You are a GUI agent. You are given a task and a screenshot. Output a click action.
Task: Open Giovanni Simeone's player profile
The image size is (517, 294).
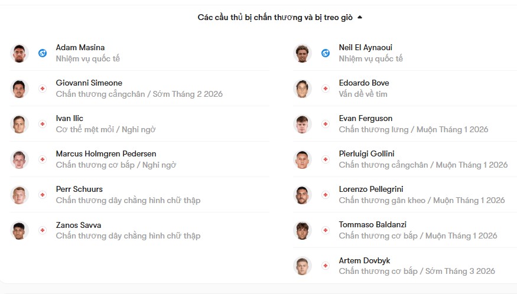(x=89, y=83)
